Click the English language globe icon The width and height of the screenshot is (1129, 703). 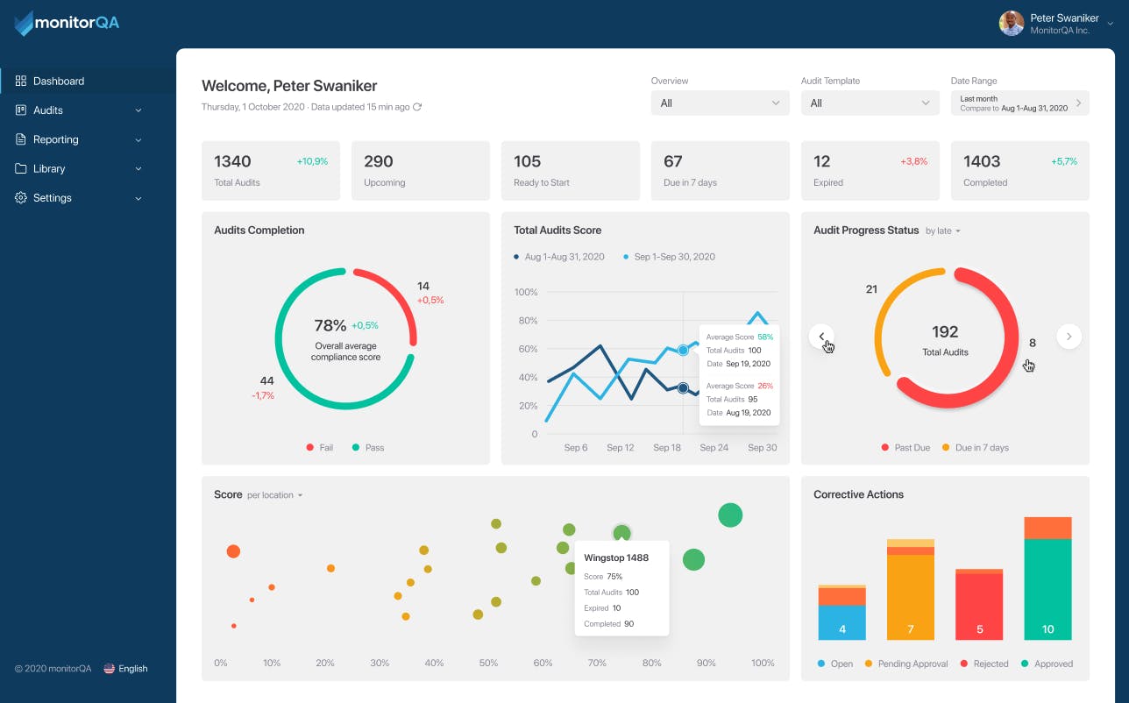[x=109, y=668]
